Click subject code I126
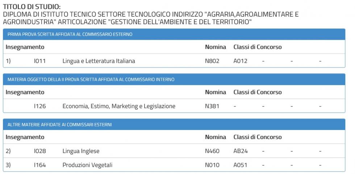This screenshot has width=355, height=174. 39,106
